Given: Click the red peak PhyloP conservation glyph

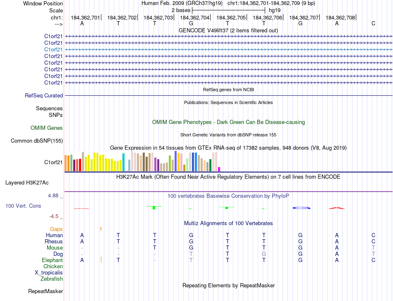Looking at the screenshot, I should coord(337,208).
